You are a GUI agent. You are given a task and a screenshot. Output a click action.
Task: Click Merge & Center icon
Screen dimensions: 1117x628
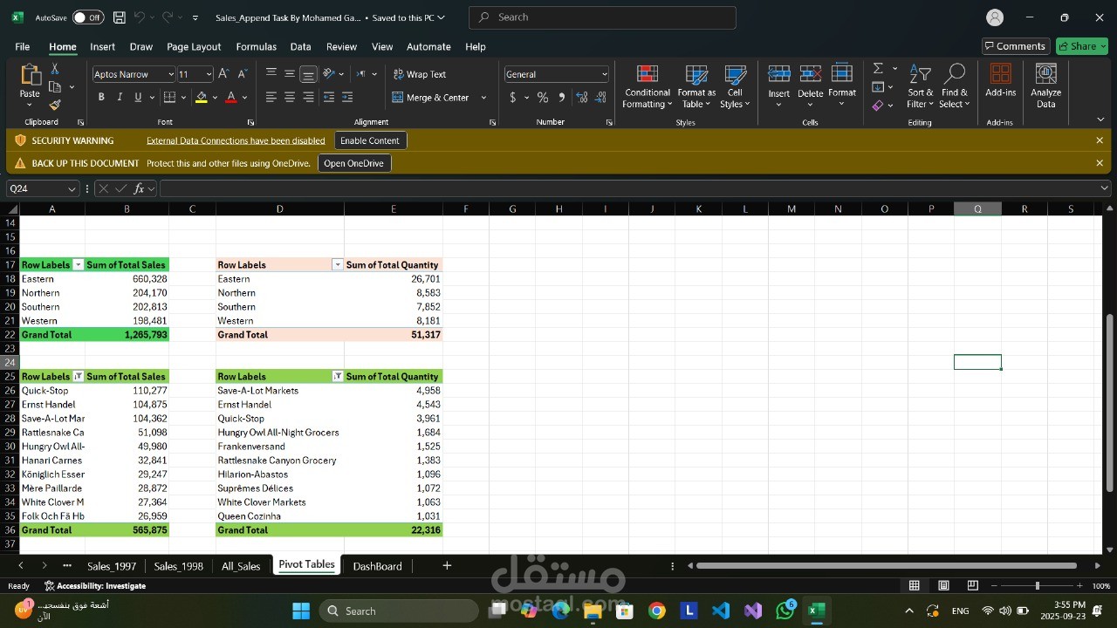tap(398, 98)
